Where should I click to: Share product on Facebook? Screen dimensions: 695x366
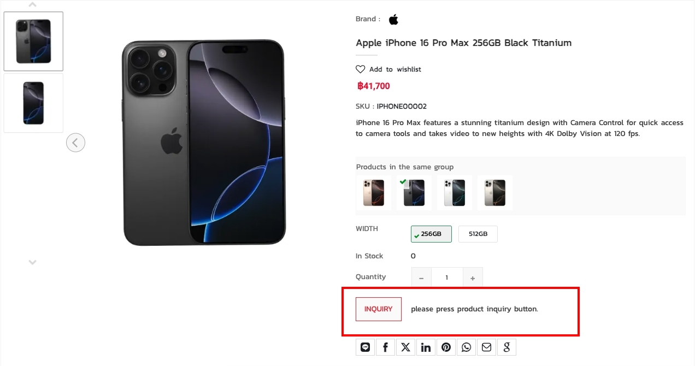386,347
